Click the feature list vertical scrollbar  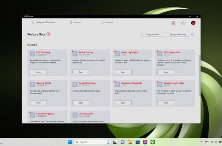200,75
